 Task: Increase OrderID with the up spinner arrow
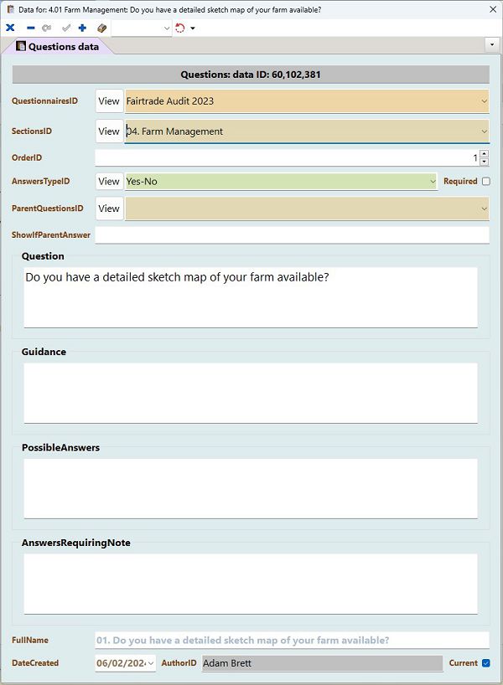pyautogui.click(x=485, y=154)
